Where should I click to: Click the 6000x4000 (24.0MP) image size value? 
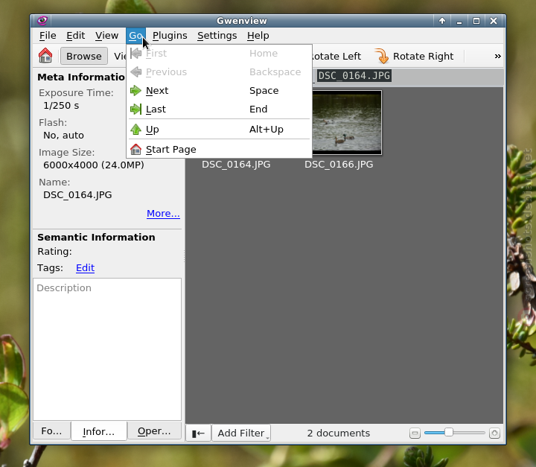(x=94, y=165)
